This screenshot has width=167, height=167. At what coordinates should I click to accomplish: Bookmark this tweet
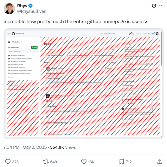(122, 162)
